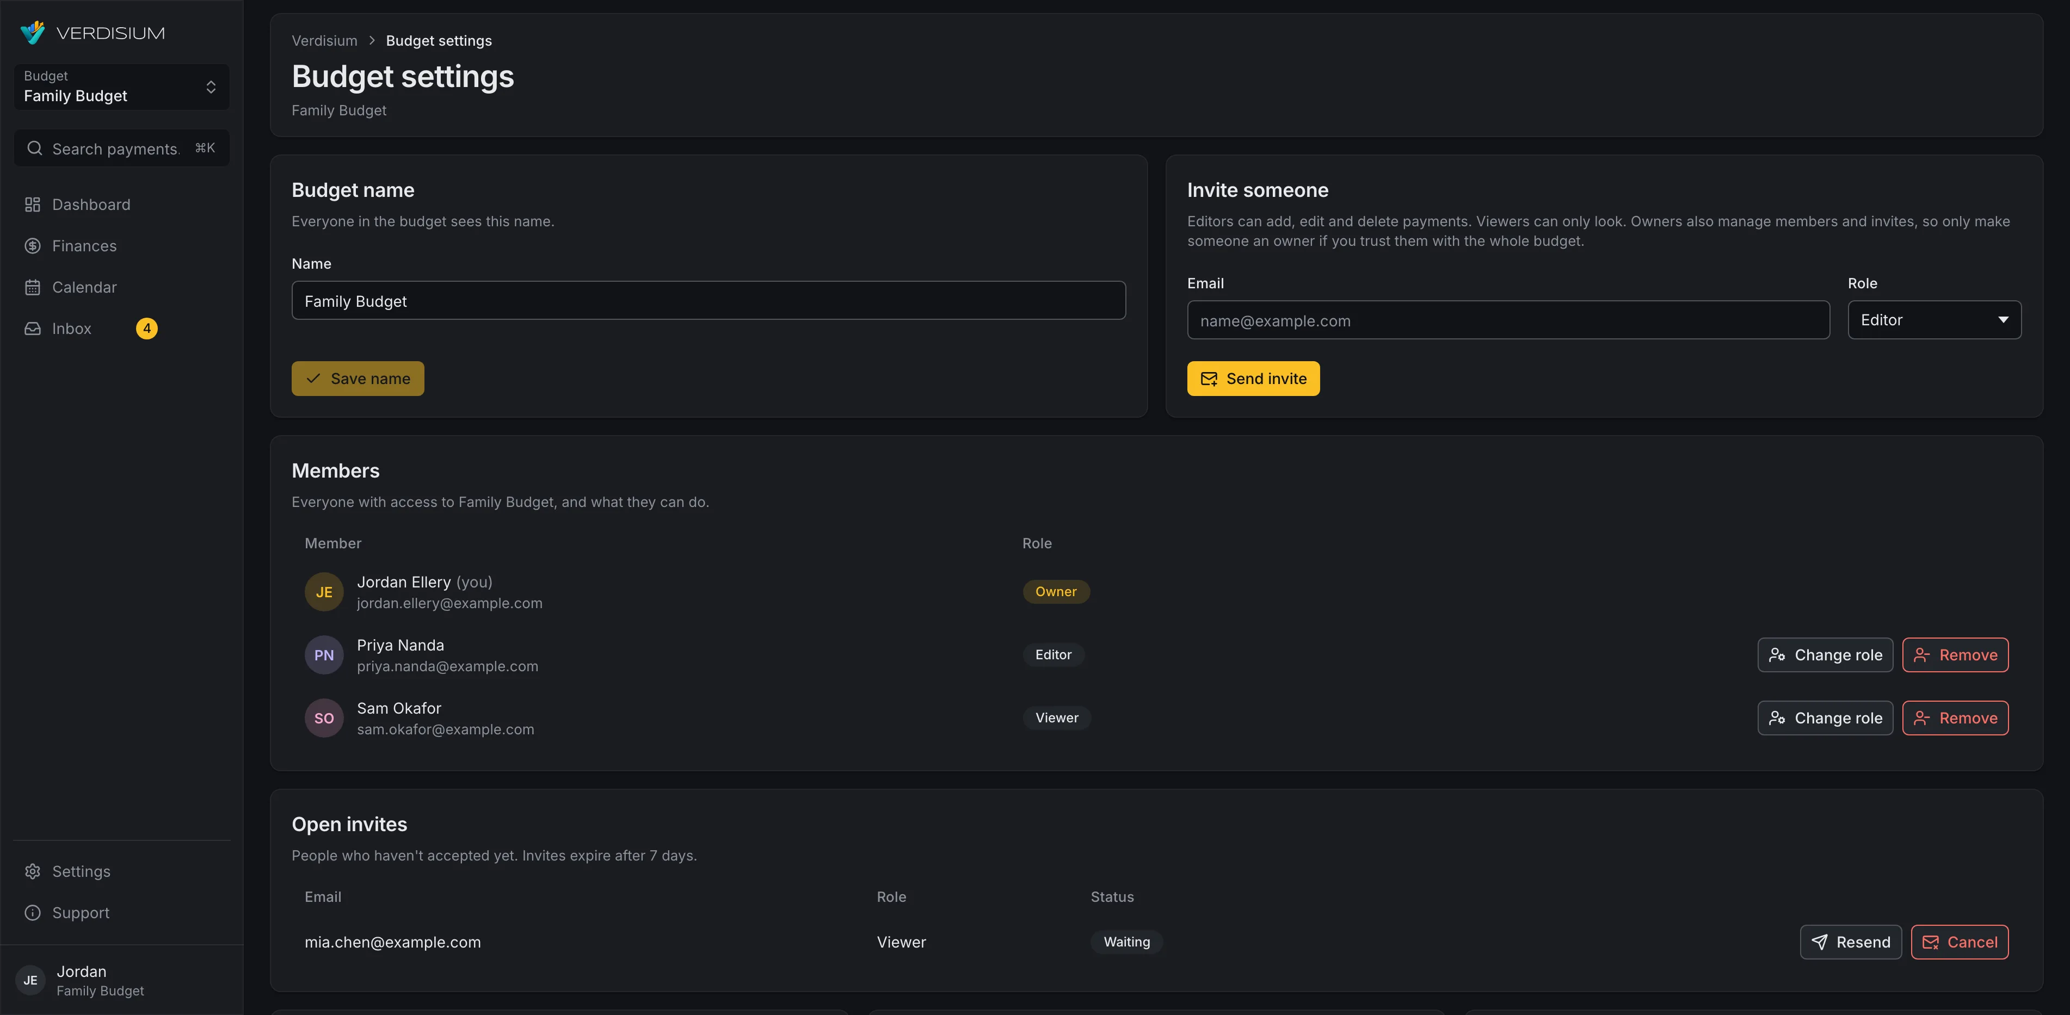Click Priya Nanda's PN avatar
Screen dimensions: 2070x1015
pos(324,655)
